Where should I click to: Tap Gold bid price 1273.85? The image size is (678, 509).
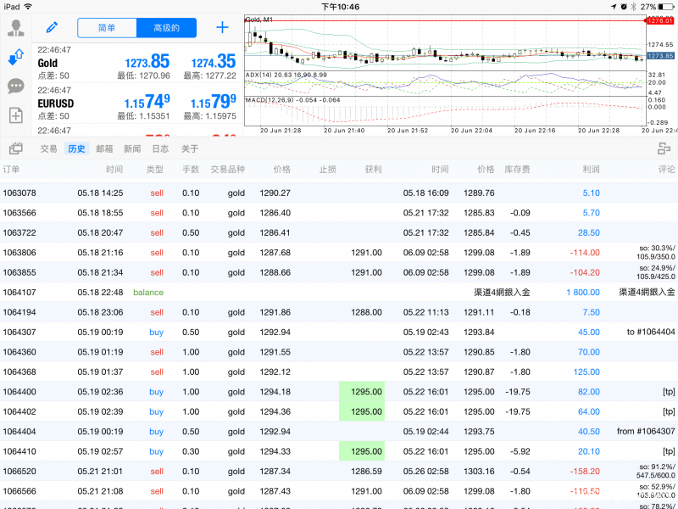click(x=147, y=62)
